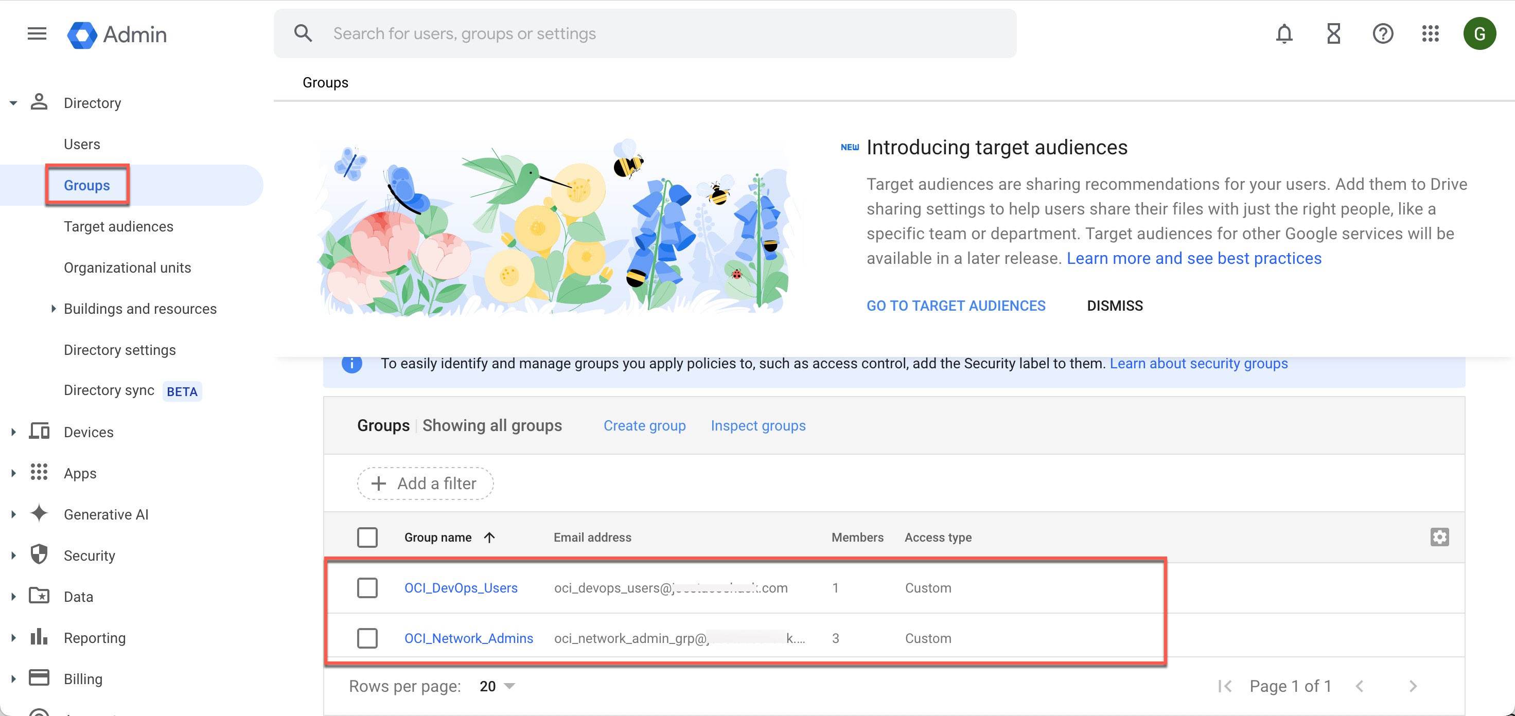Open the hourglass tasks icon
The image size is (1515, 716).
pyautogui.click(x=1333, y=33)
